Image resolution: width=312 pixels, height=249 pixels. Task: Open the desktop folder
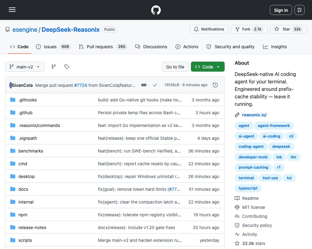27,176
